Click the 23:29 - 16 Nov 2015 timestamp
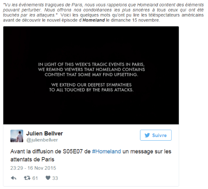This screenshot has width=208, height=189. point(33,168)
